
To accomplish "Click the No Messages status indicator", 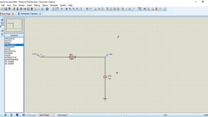I will click(x=29, y=115).
